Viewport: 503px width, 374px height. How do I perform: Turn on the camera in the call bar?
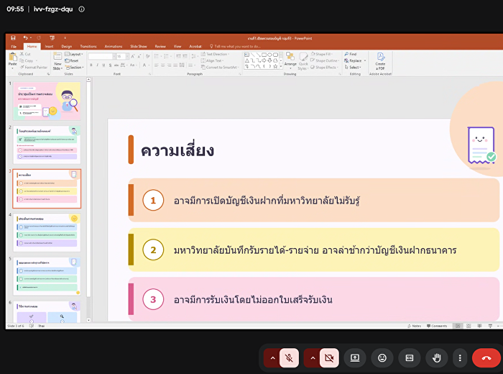tap(329, 357)
